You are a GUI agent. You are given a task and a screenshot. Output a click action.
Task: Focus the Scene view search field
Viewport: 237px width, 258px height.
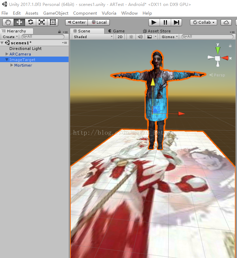click(x=207, y=37)
